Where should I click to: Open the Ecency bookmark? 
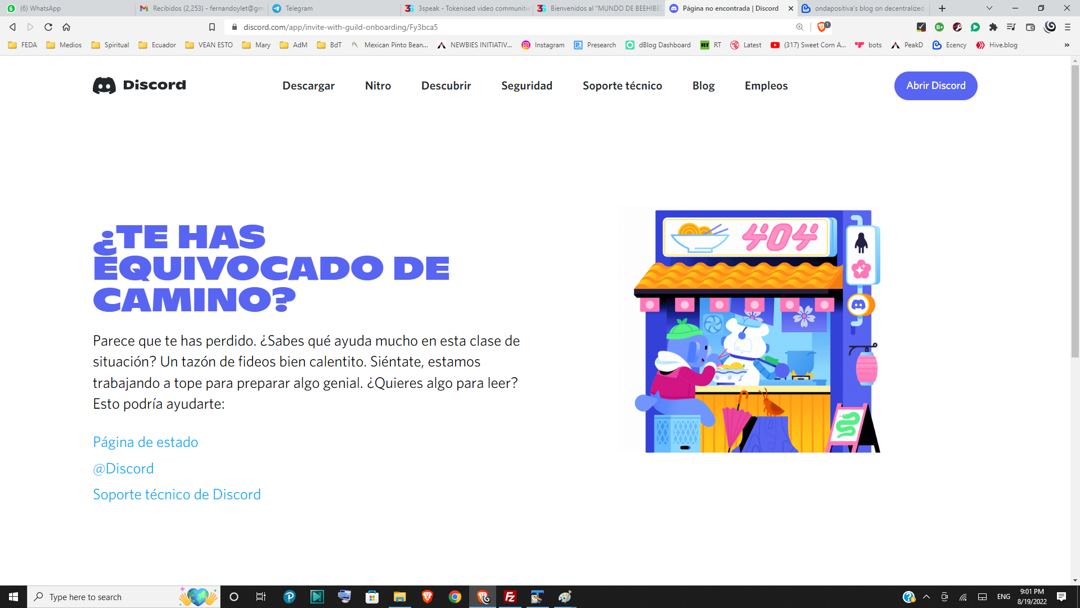(949, 45)
